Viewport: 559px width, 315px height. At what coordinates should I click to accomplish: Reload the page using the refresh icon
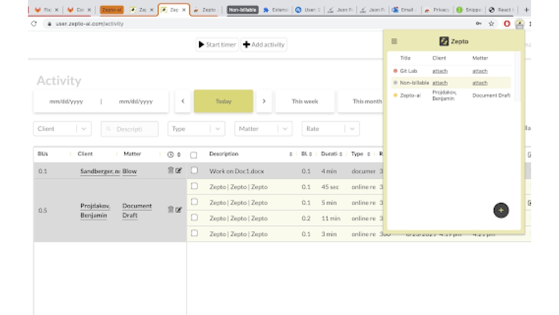pyautogui.click(x=34, y=23)
